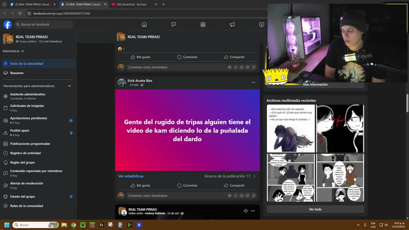Click the microphone icon in the system tray
Viewport: 409px width, 230px height.
pos(365,225)
